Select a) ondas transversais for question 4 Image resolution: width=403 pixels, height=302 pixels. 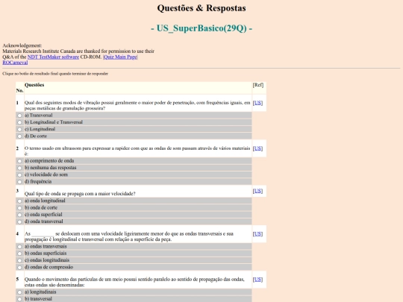click(19, 247)
